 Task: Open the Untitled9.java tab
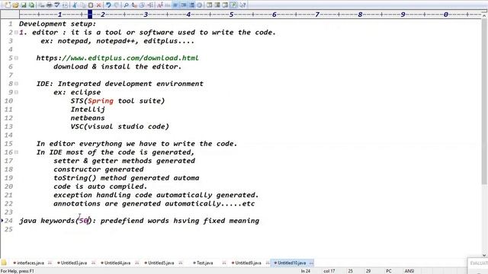(x=248, y=263)
